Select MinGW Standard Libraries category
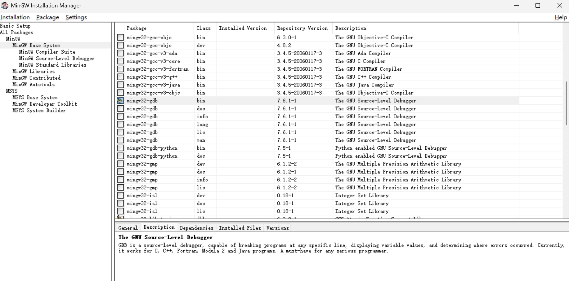This screenshot has width=569, height=281. 53,65
